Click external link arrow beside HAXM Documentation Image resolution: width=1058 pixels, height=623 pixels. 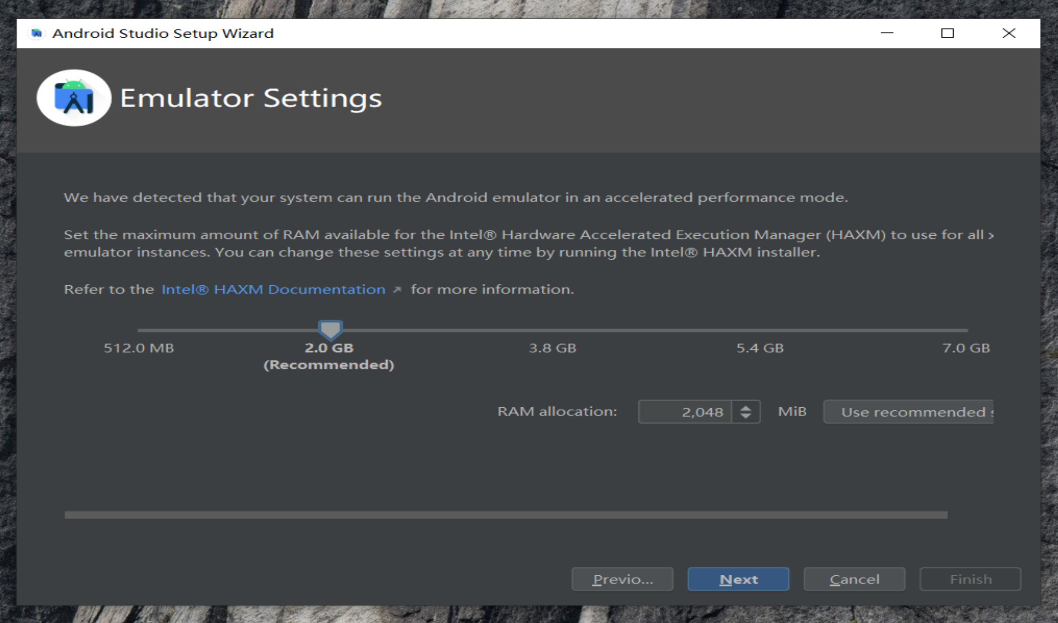click(397, 290)
